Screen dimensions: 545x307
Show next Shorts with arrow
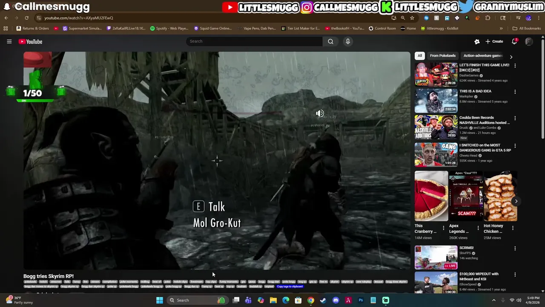[x=516, y=201]
